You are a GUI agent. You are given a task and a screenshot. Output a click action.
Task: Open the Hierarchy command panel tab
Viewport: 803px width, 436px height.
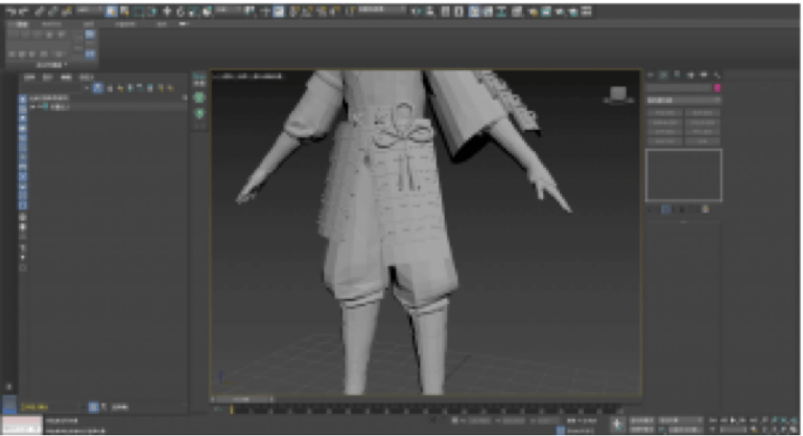(677, 75)
